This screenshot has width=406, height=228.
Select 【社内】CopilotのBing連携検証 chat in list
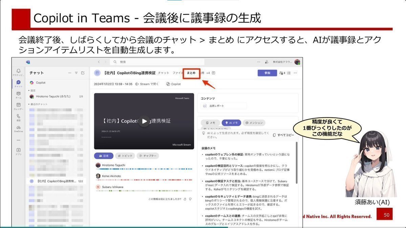pos(56,181)
